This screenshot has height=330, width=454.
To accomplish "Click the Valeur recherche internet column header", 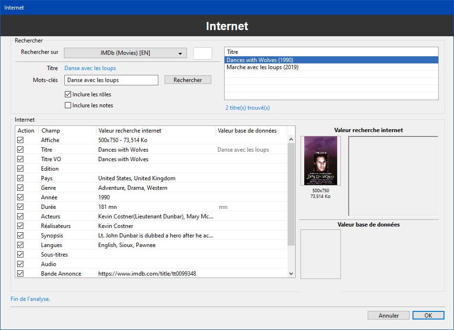I will pyautogui.click(x=155, y=131).
